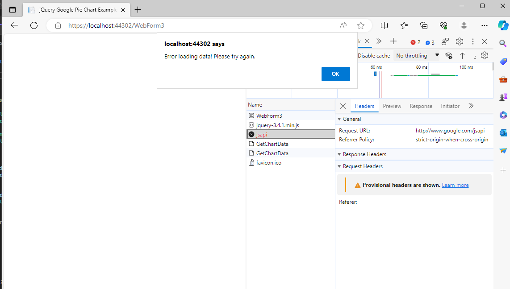Open the paper plane sidebar icon
510x289 pixels.
(503, 150)
